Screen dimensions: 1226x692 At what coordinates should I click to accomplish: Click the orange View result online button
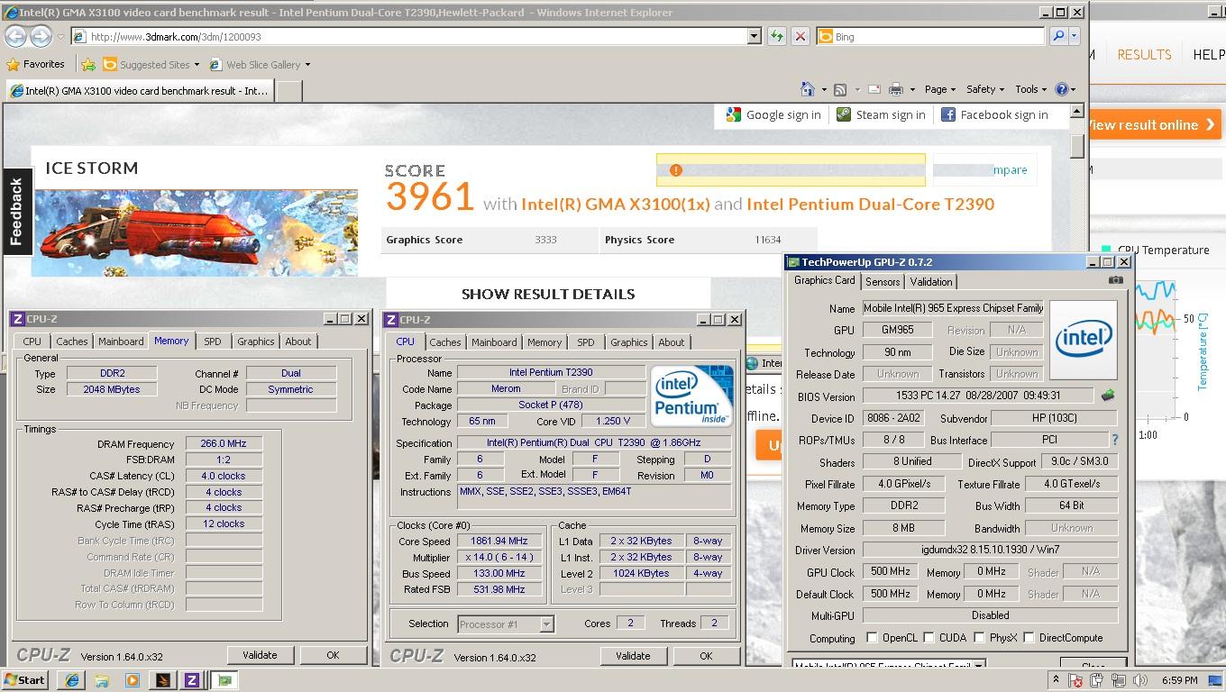(x=1154, y=125)
